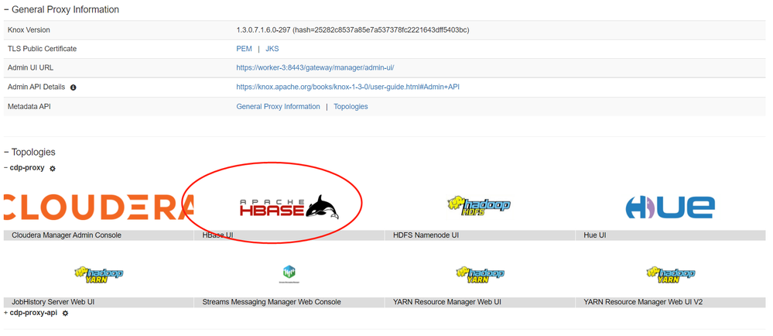This screenshot has width=773, height=336.
Task: Click the Admin API Details info icon
Action: click(x=74, y=87)
